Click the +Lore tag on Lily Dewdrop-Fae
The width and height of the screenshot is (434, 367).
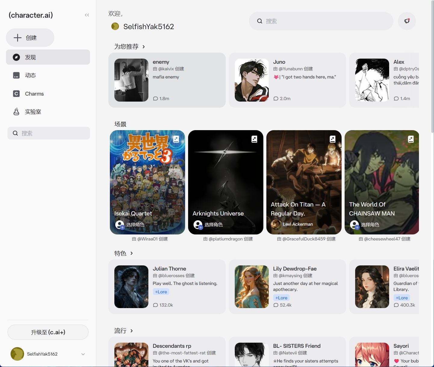281,298
